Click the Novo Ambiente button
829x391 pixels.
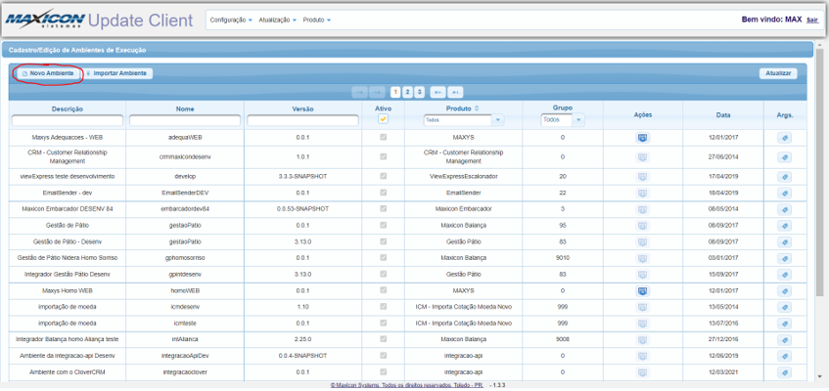[x=48, y=73]
